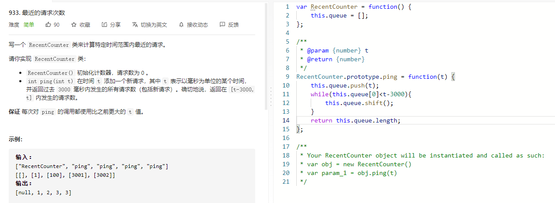Place cursor in var RecentCounter = function() line
Viewport: 555px width, 203px height.
coord(354,7)
